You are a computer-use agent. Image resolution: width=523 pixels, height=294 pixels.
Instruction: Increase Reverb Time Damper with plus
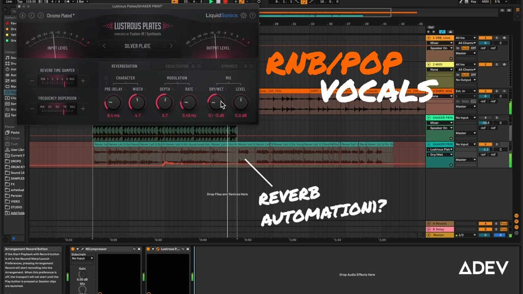point(83,81)
